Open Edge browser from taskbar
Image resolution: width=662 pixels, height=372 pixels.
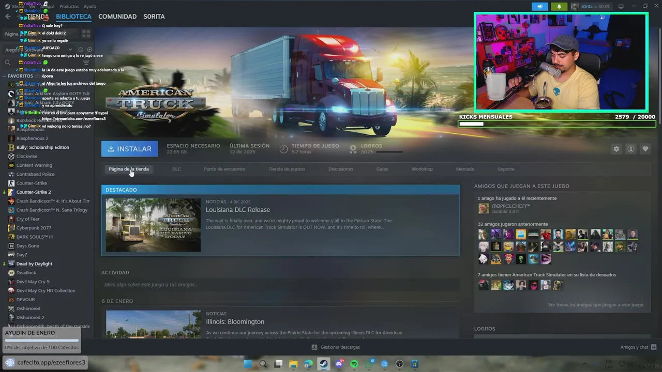pos(309,364)
